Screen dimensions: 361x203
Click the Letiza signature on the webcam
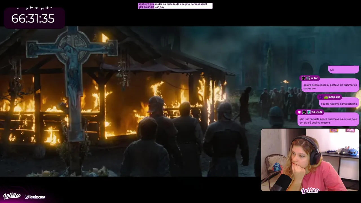(x=310, y=191)
